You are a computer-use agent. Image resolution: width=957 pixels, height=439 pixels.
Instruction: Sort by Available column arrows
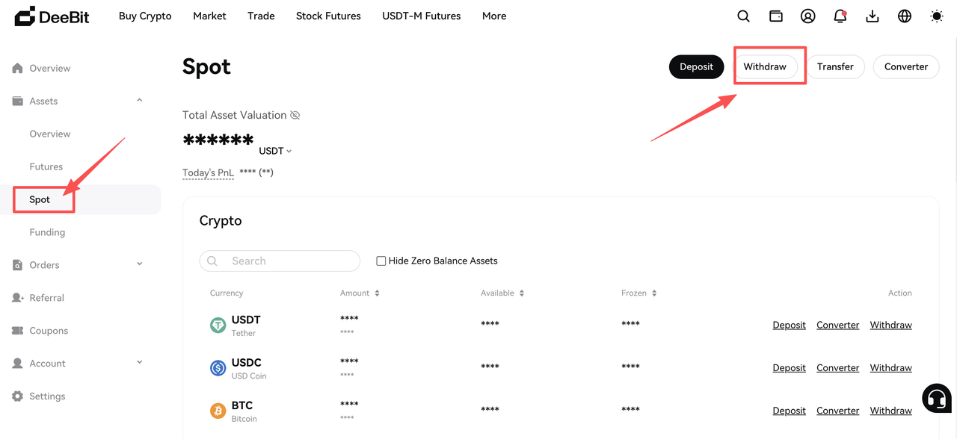pyautogui.click(x=521, y=293)
